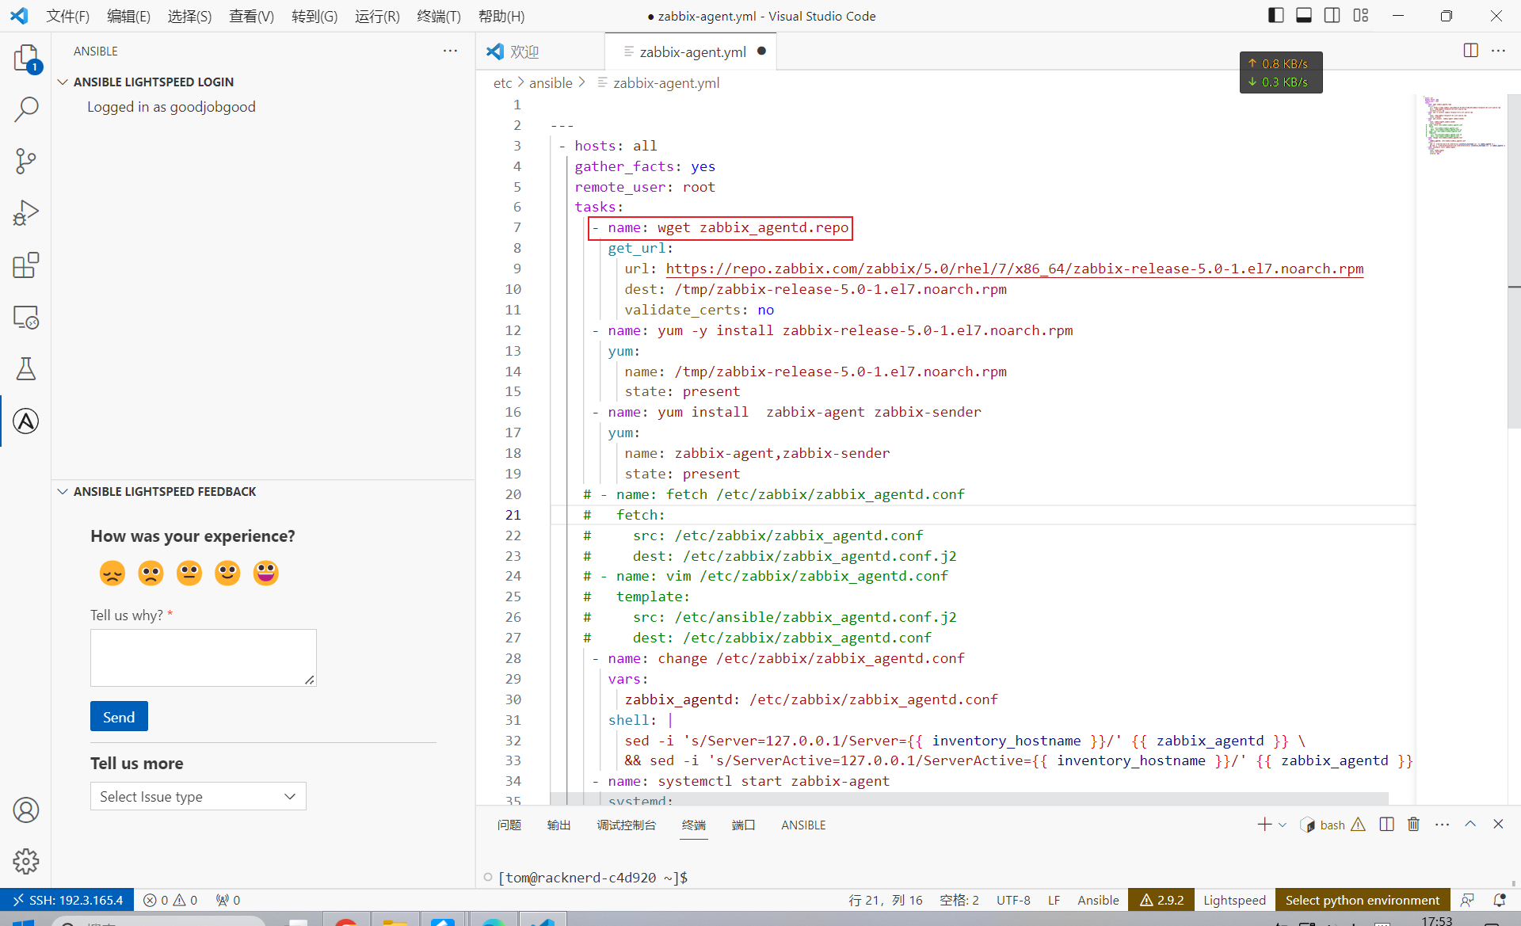Click the zabbix-agent.yml breadcrumb item
The height and width of the screenshot is (926, 1521).
658,82
